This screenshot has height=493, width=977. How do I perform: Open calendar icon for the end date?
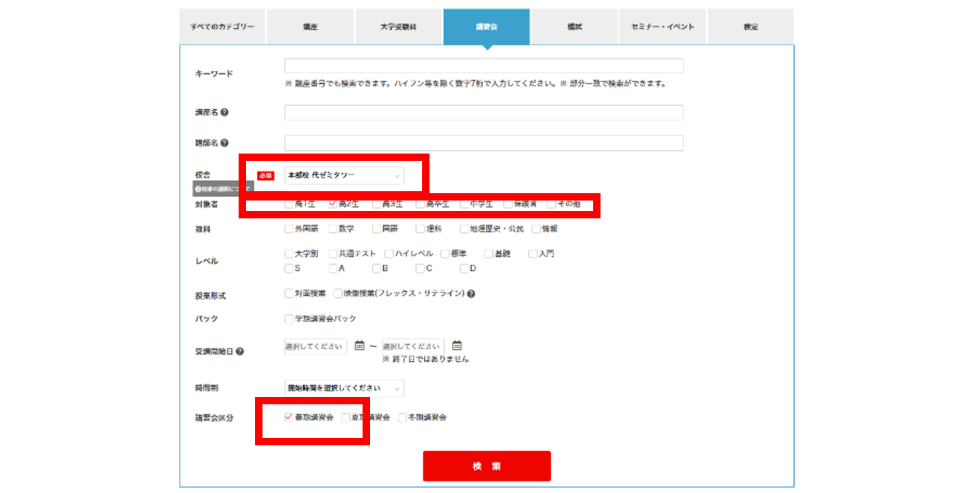pyautogui.click(x=457, y=345)
